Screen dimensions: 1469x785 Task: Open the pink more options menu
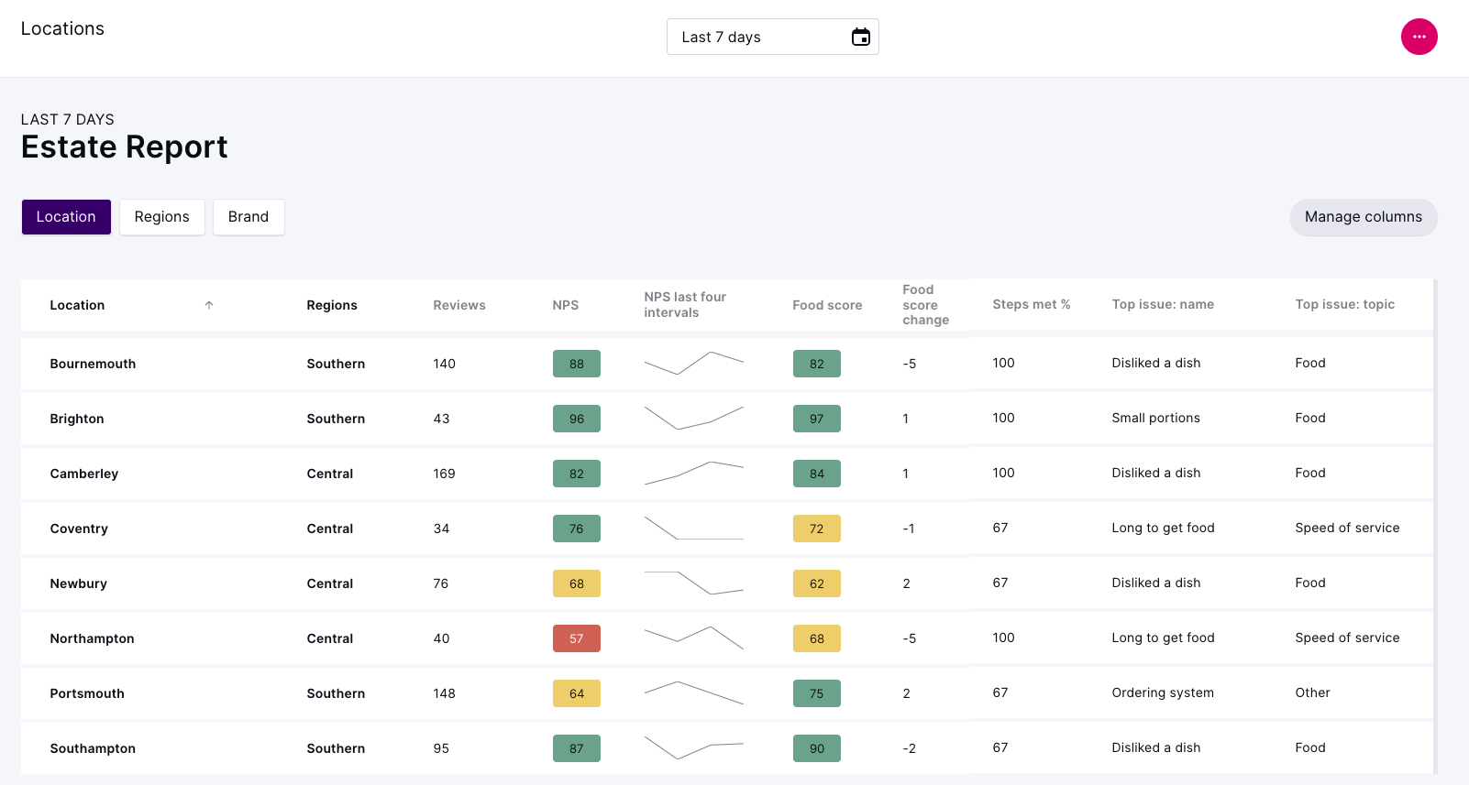1419,37
